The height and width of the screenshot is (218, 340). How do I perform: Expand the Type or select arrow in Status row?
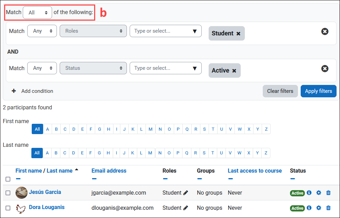(195, 68)
